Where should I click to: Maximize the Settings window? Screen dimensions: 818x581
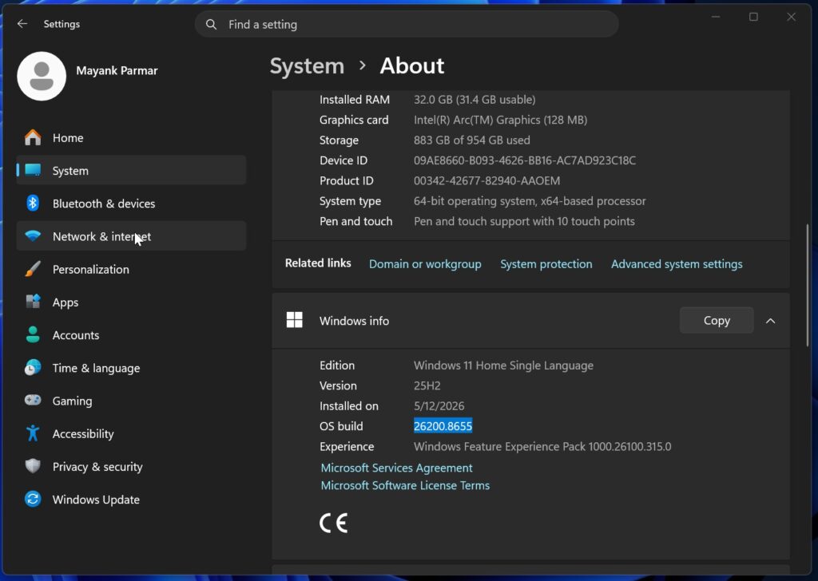pos(753,18)
